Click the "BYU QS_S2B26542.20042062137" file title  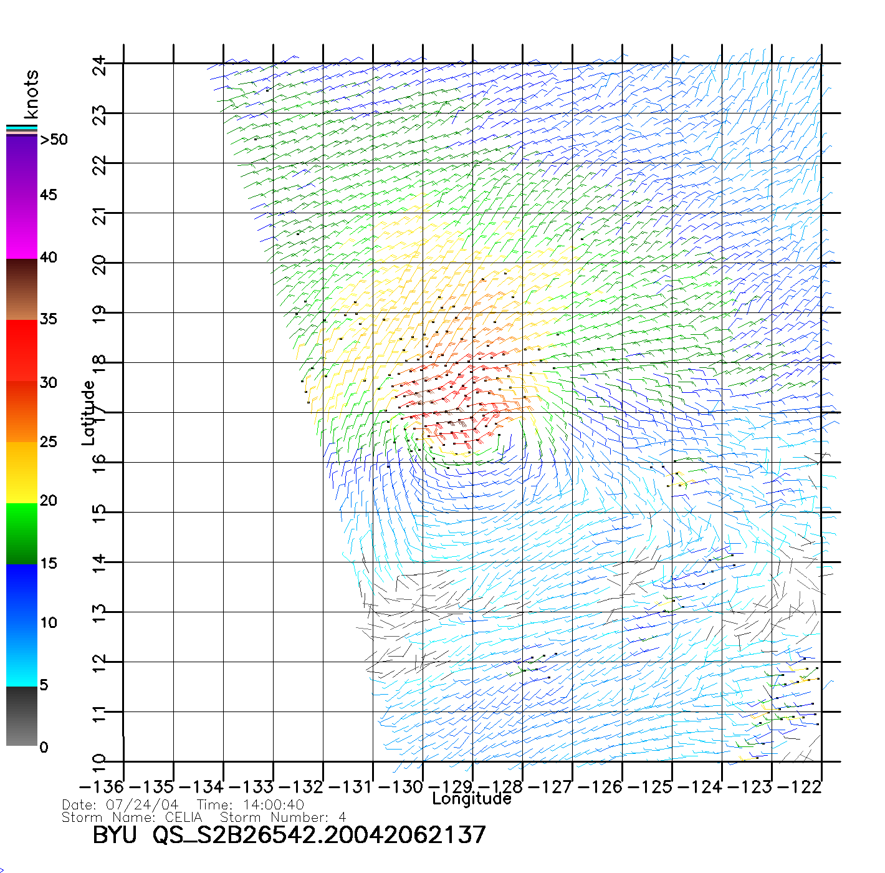click(289, 835)
